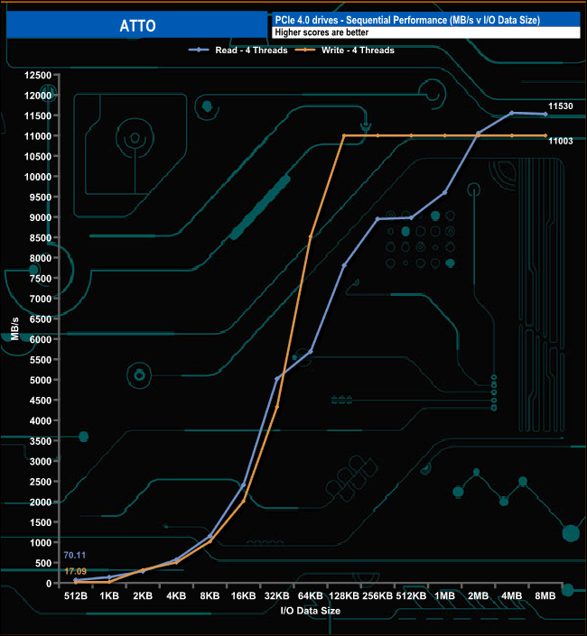The height and width of the screenshot is (636, 587).
Task: Click the orange Write legend line marker
Action: pos(305,51)
